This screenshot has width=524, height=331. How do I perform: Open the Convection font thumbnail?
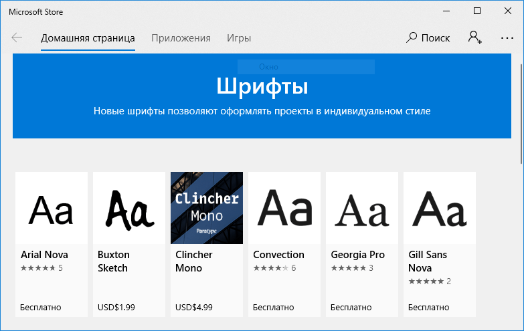pyautogui.click(x=284, y=208)
